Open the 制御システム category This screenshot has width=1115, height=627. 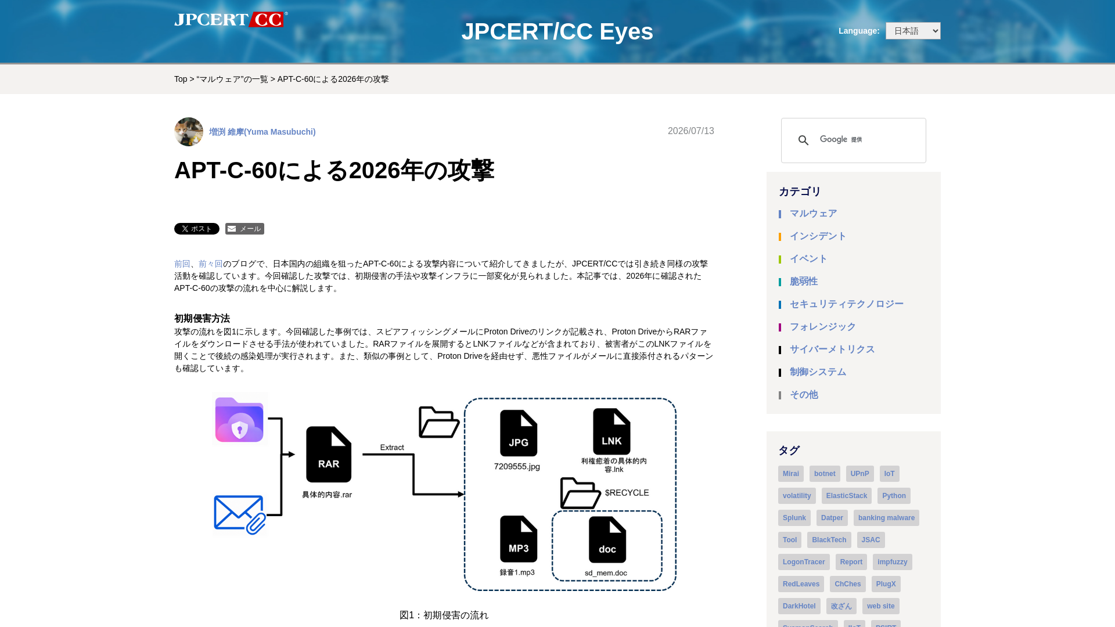click(818, 372)
